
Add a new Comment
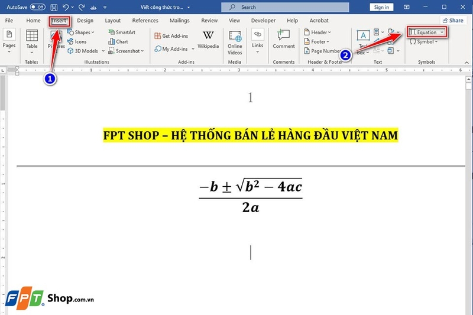click(284, 39)
